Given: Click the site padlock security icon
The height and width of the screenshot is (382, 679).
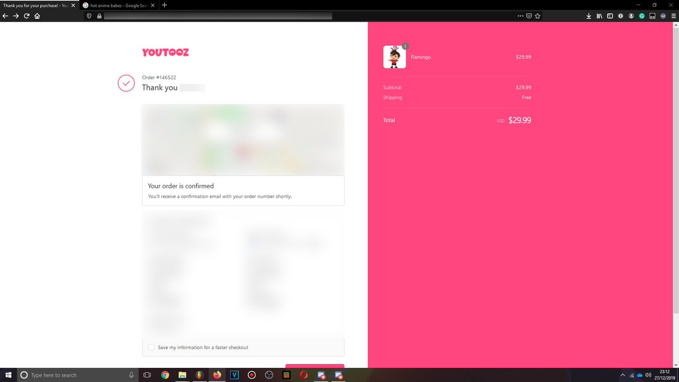Looking at the screenshot, I should (x=99, y=16).
